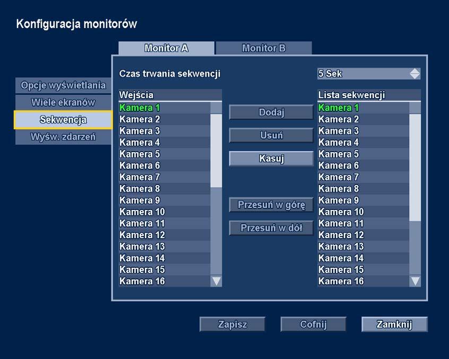Image resolution: width=449 pixels, height=359 pixels.
Task: Click the Lista sekwencji scrollbar thumb
Action: coord(415,168)
